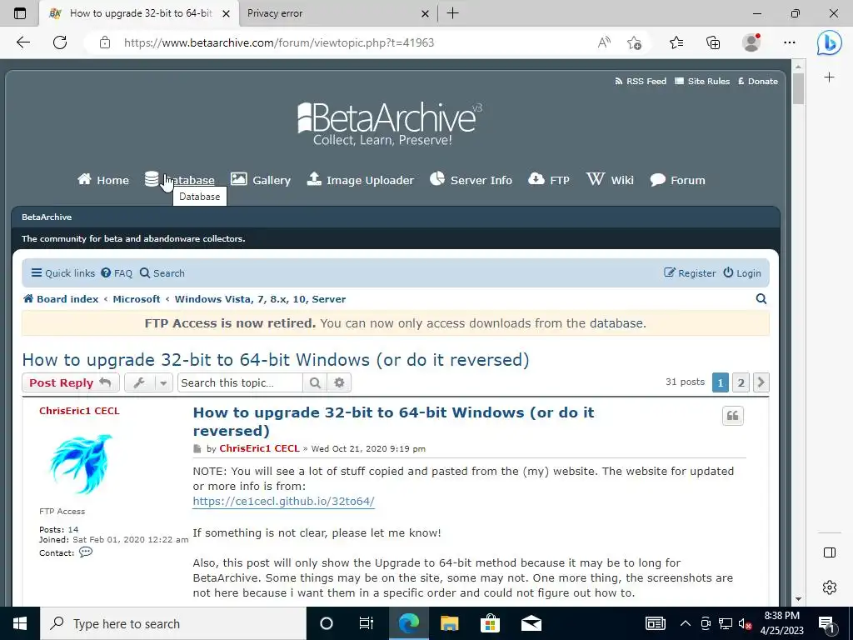Open the Login link
This screenshot has height=640, width=853.
(742, 273)
